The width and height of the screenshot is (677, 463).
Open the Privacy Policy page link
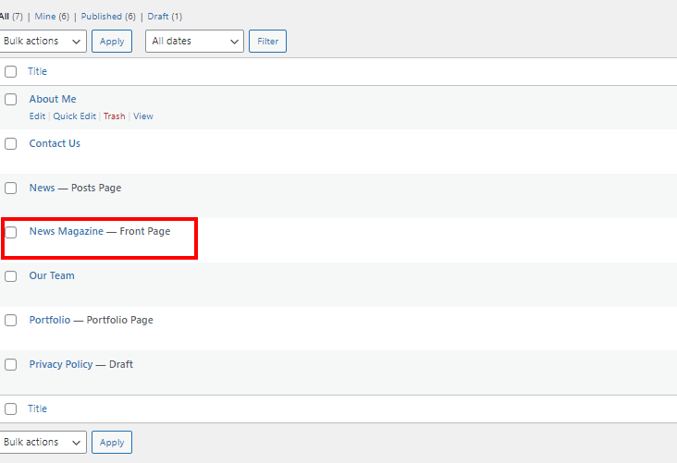pos(61,365)
